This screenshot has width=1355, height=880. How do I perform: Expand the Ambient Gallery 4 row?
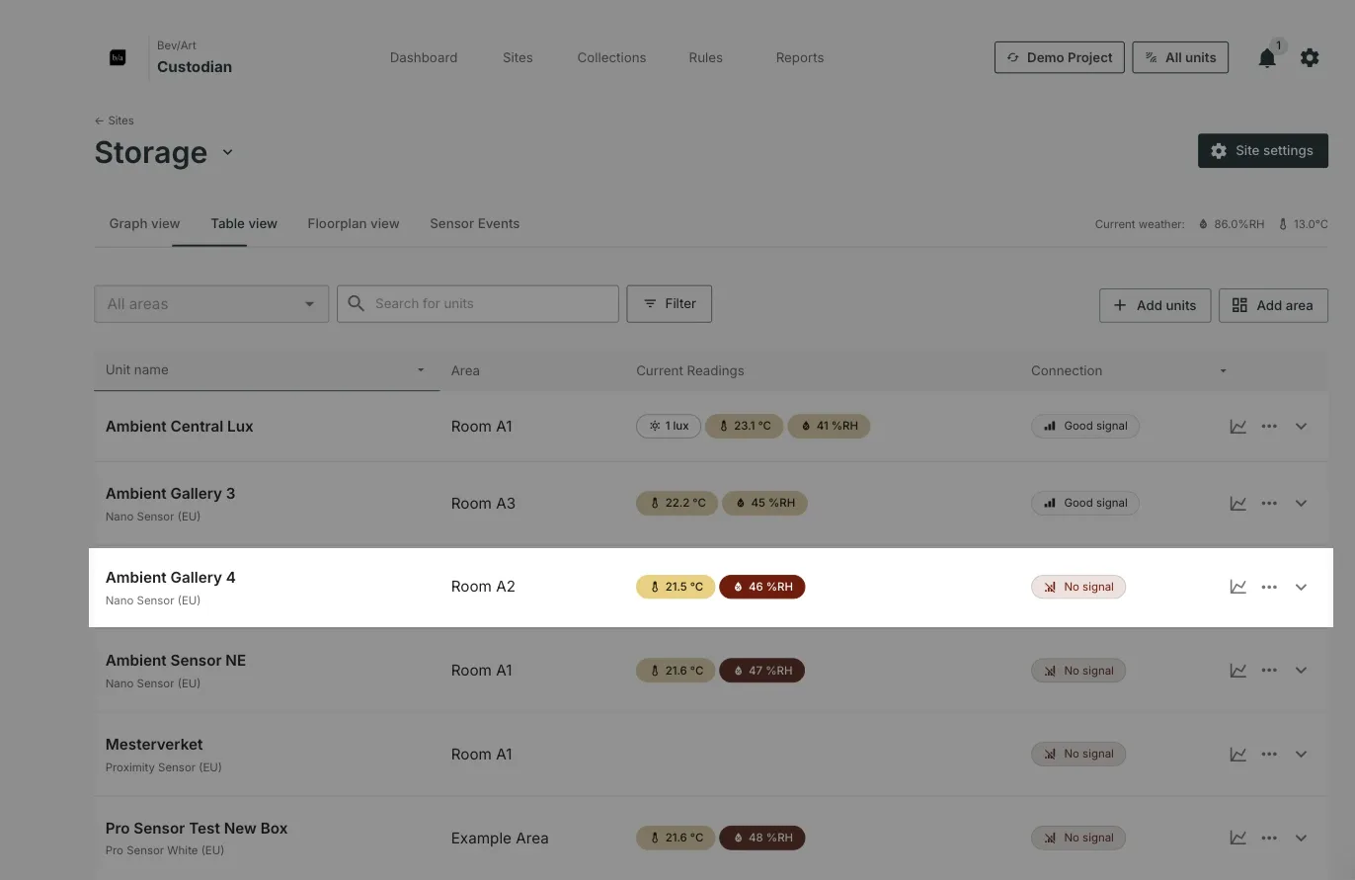pyautogui.click(x=1301, y=587)
